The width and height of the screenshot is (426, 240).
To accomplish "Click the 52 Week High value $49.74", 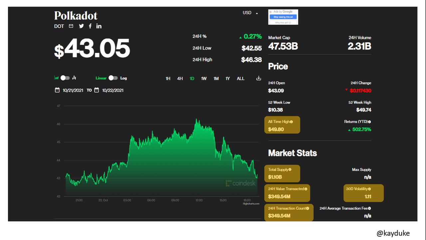I will (x=364, y=110).
